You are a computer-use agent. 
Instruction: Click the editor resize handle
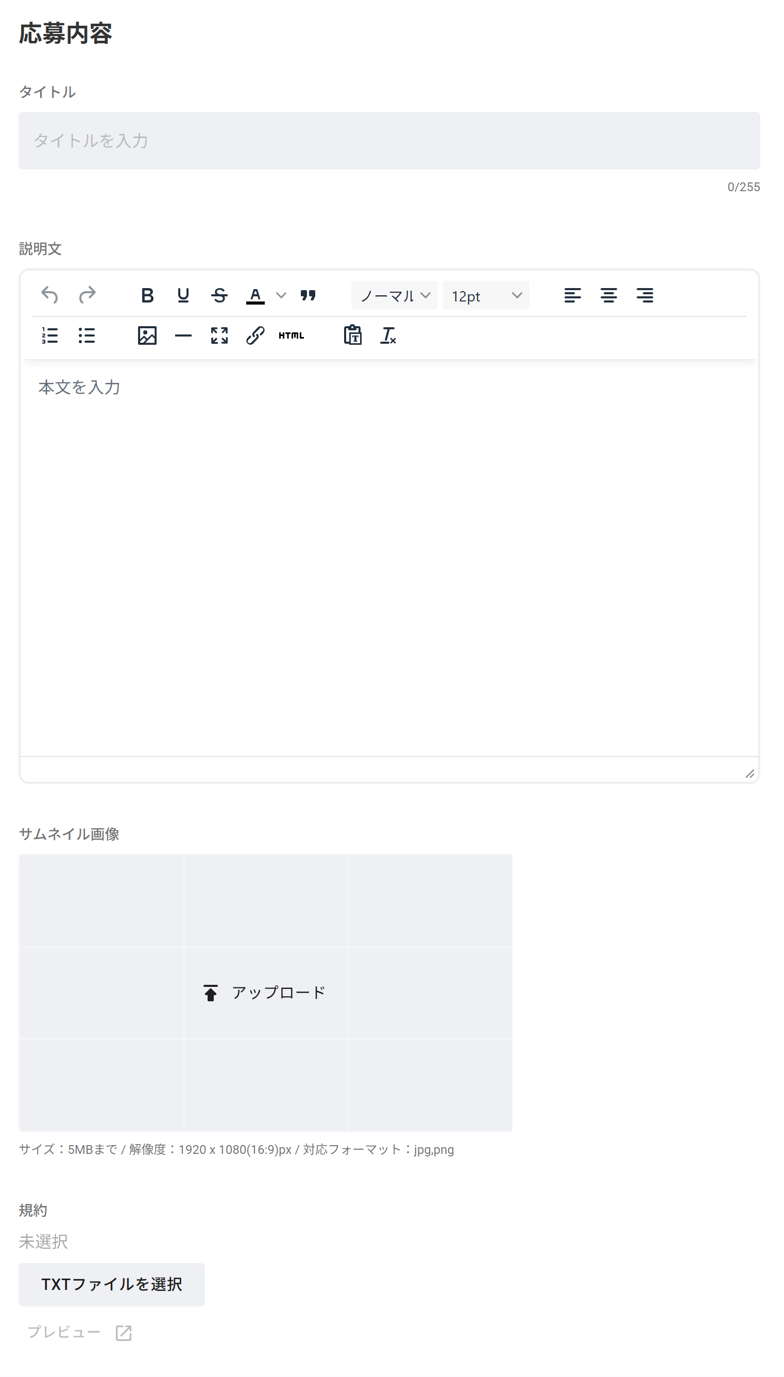(749, 775)
